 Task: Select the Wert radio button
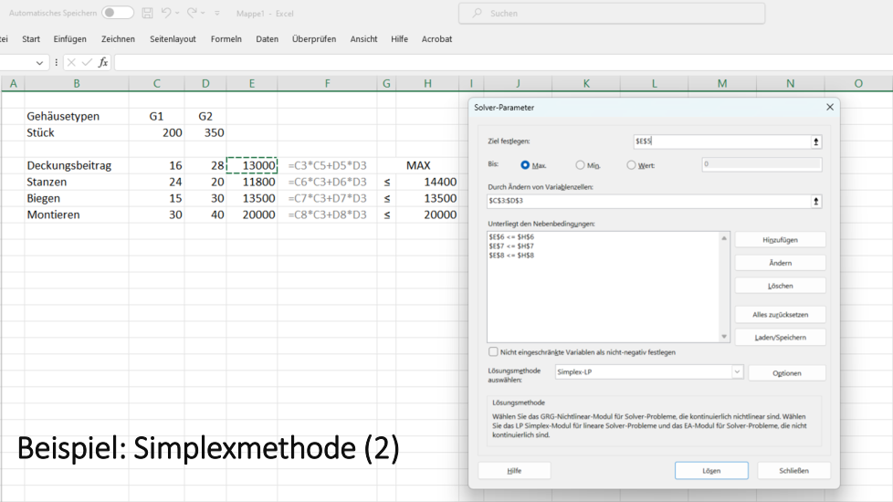[632, 165]
